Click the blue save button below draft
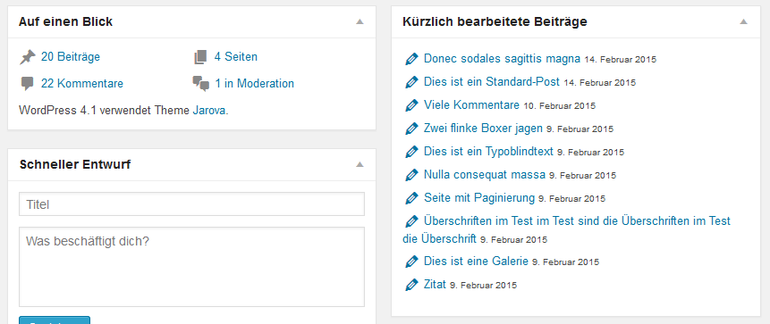Screen dimensions: 770x324 [x=55, y=320]
